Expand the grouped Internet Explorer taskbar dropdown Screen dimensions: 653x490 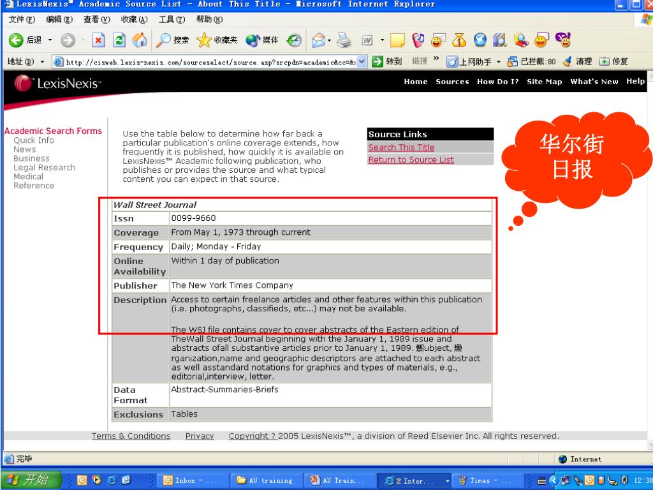[x=447, y=481]
